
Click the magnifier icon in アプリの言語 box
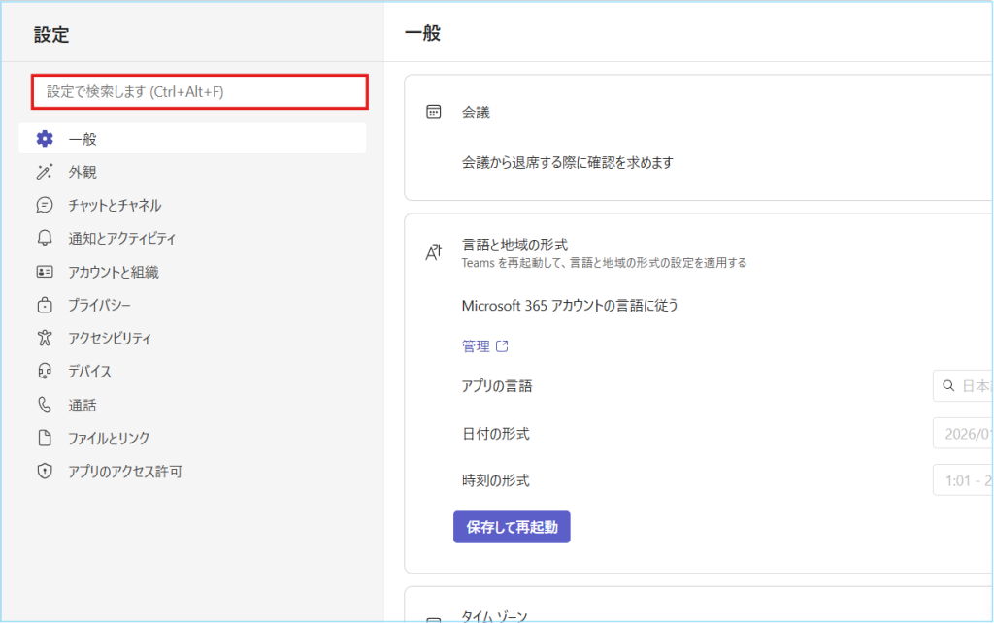pos(948,385)
